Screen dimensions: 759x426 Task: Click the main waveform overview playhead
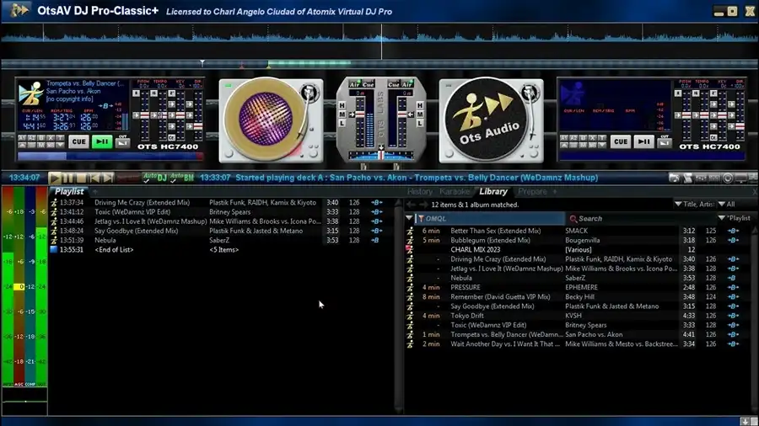(x=381, y=41)
